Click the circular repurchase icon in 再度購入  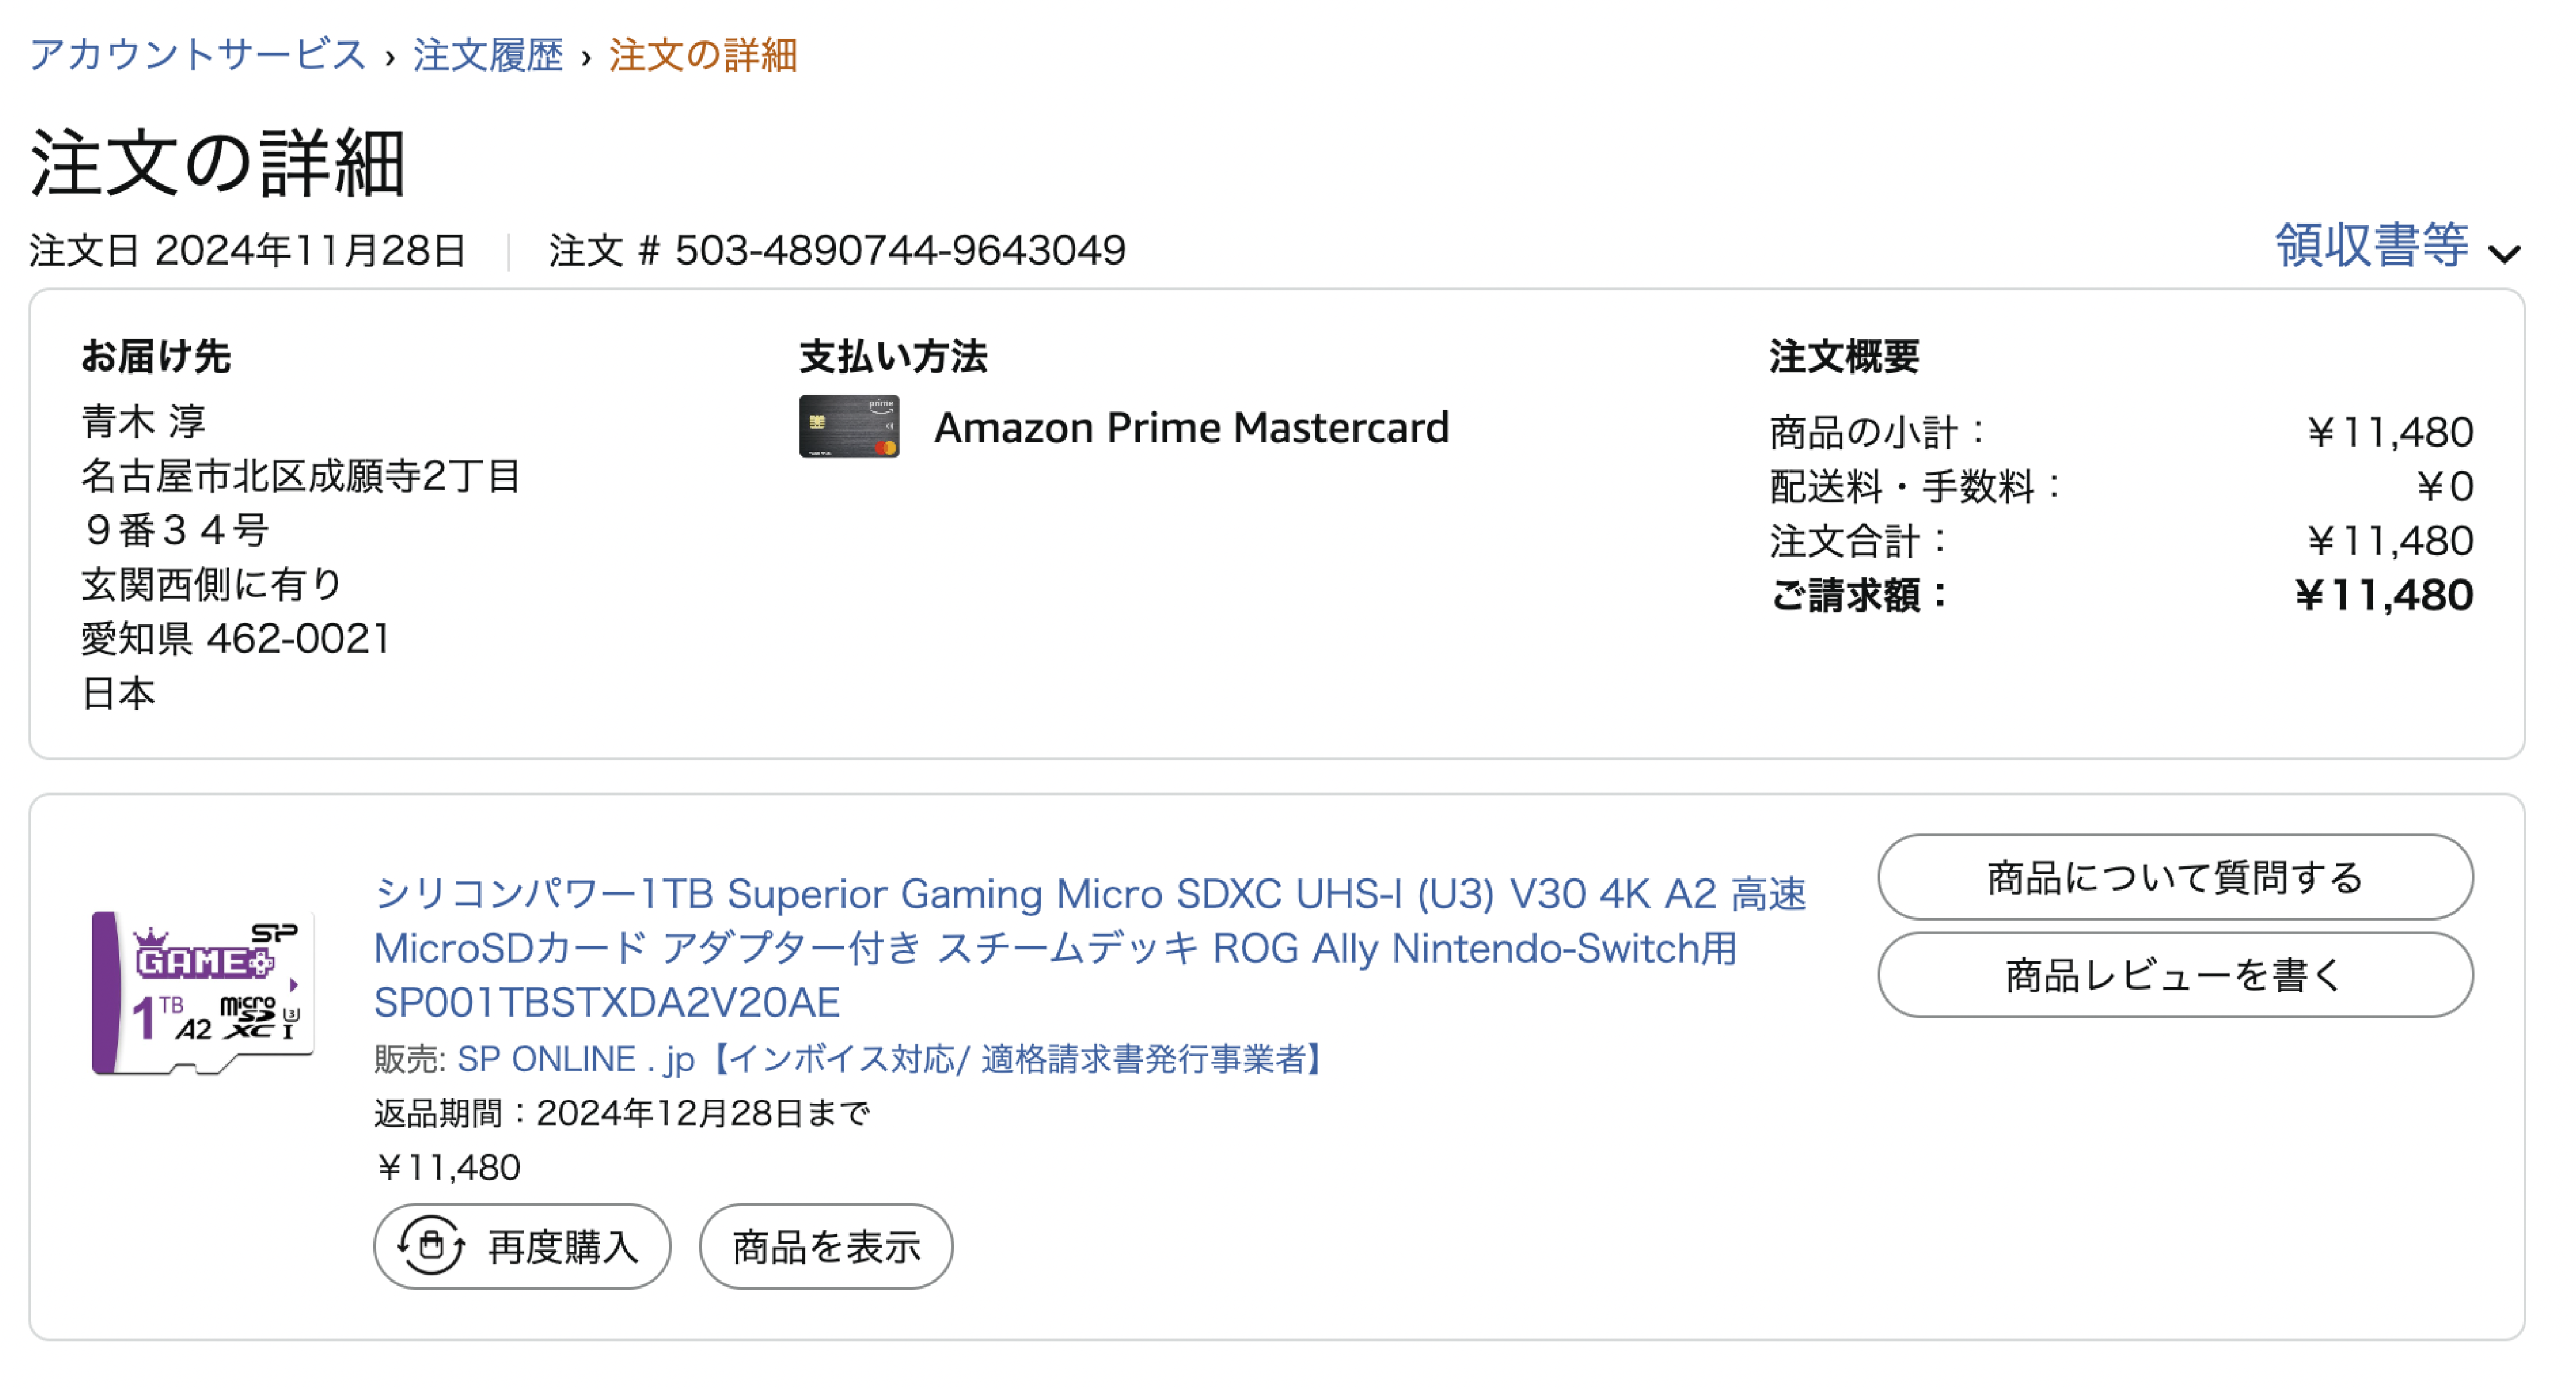(430, 1246)
